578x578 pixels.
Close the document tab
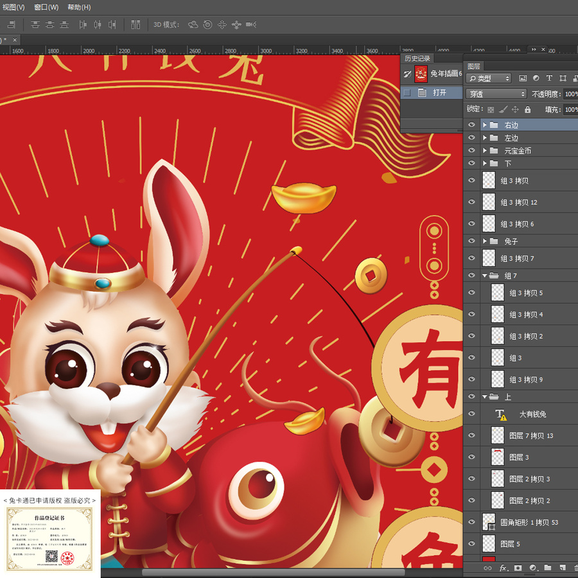point(15,39)
